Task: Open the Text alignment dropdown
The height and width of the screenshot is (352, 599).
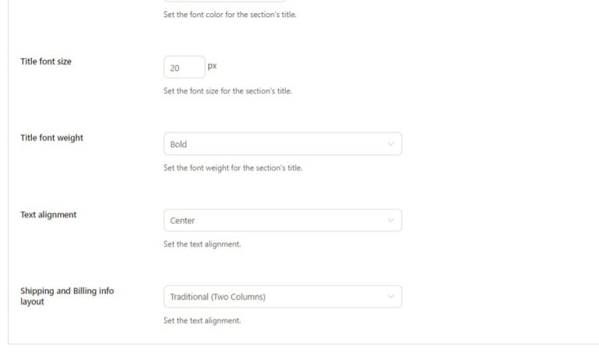Action: click(282, 220)
